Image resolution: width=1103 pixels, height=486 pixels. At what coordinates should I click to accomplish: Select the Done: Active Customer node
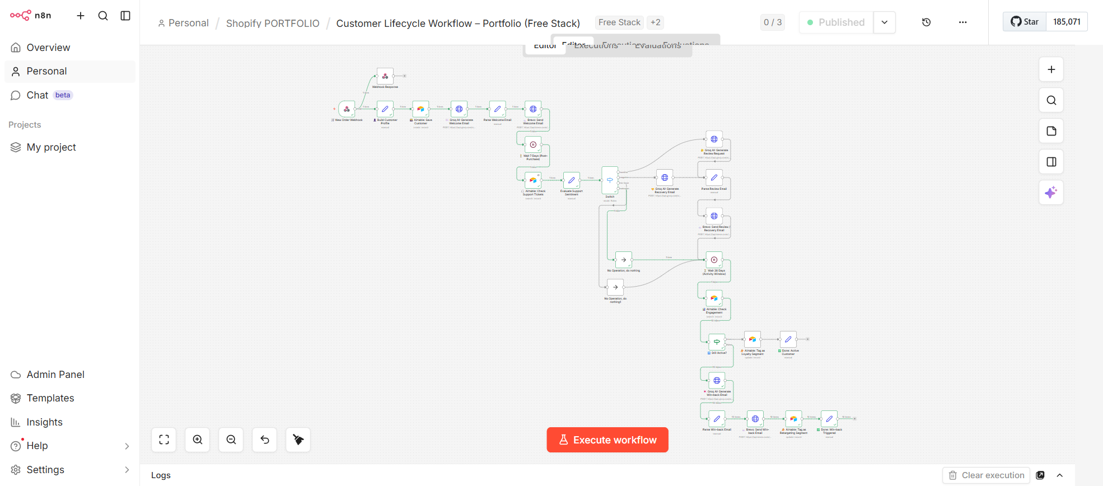pyautogui.click(x=788, y=339)
